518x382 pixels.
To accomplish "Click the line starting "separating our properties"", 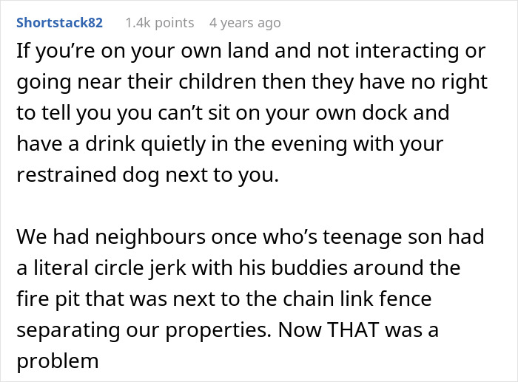I will pos(227,330).
